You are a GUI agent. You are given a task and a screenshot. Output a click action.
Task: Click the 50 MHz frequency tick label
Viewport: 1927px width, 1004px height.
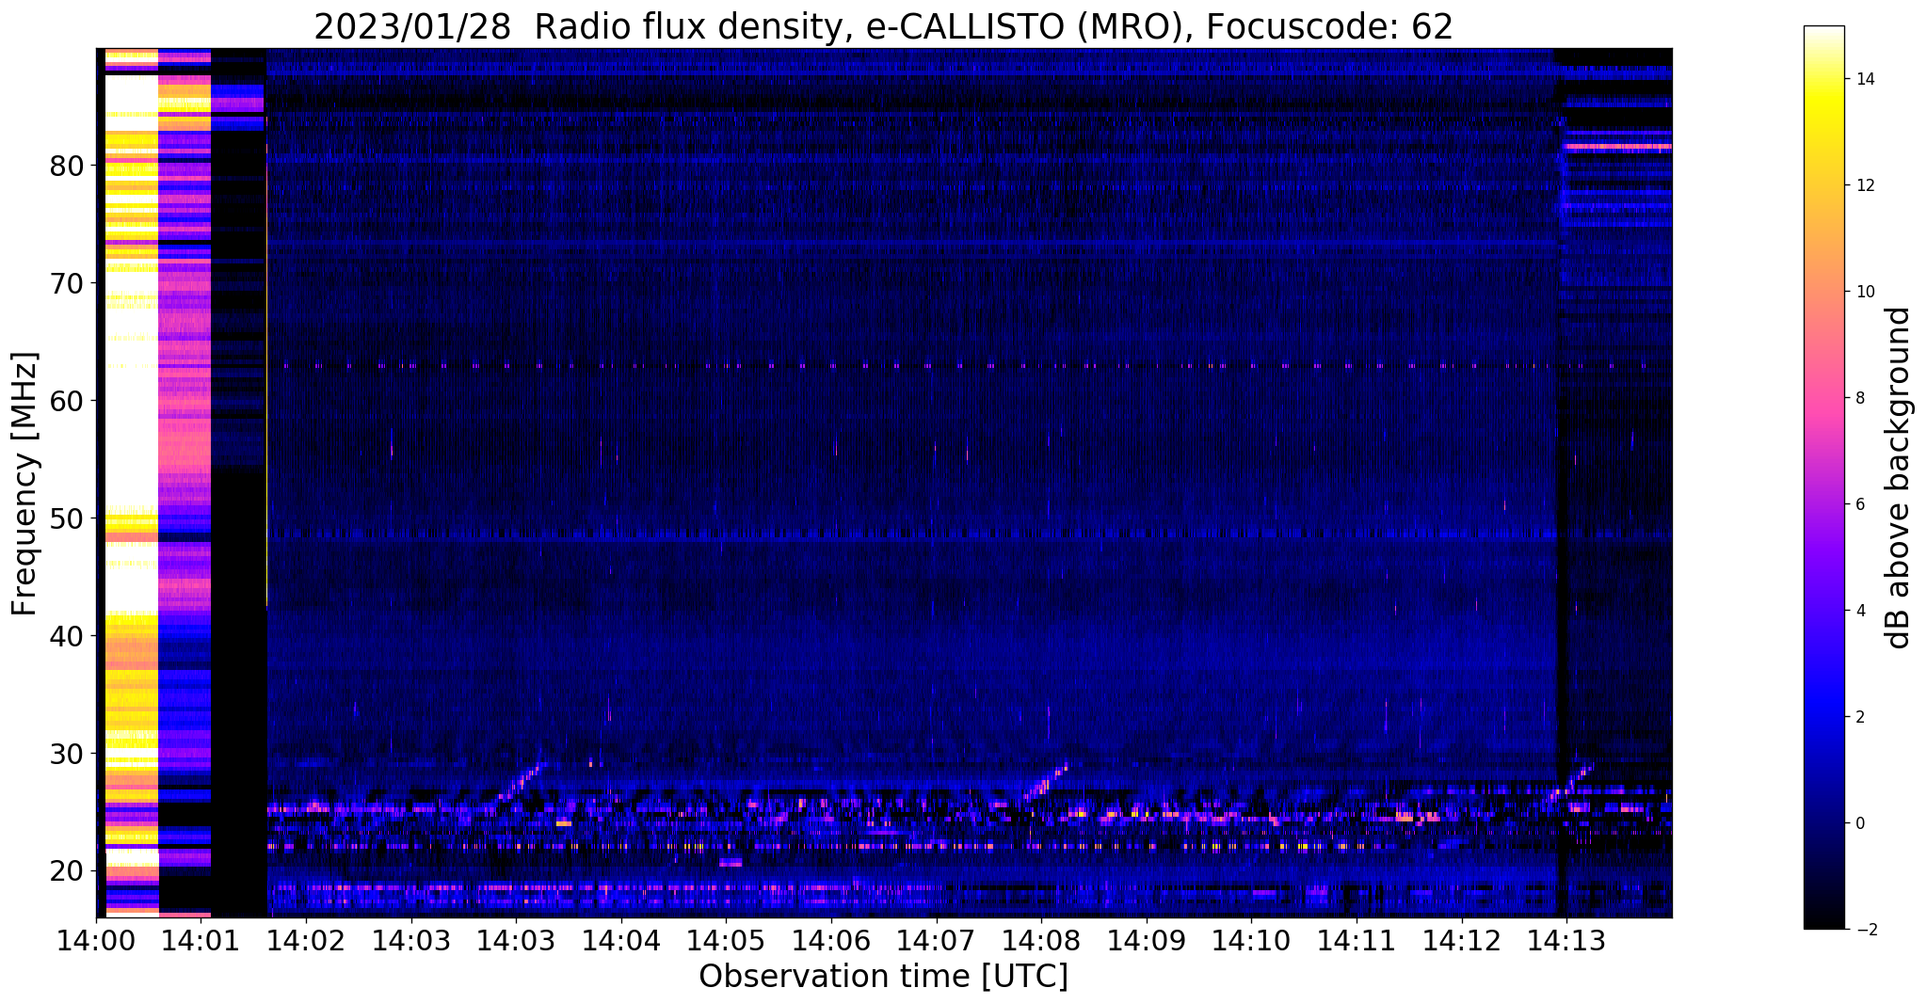pyautogui.click(x=67, y=518)
